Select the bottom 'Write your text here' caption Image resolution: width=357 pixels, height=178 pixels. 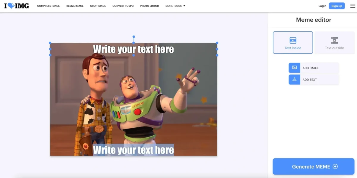coord(134,150)
